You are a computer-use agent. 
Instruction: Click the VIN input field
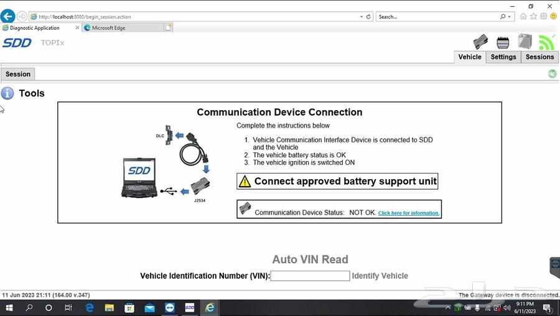310,276
